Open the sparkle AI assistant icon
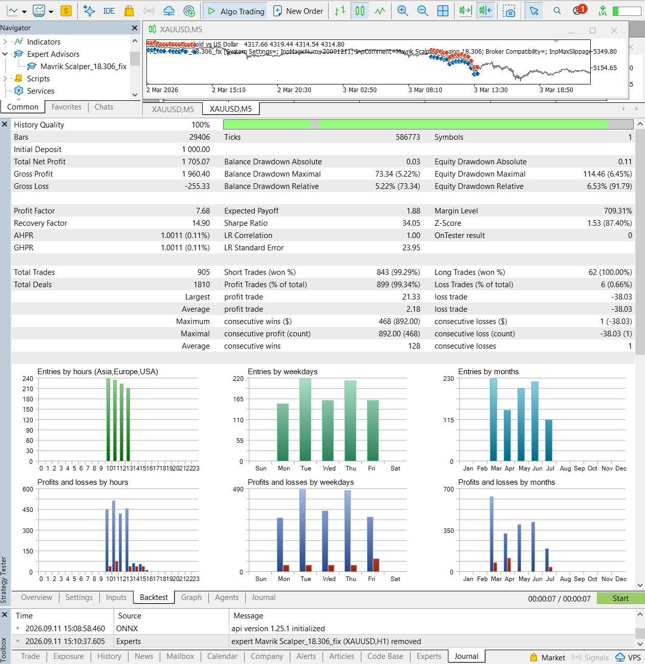This screenshot has width=645, height=664. click(x=89, y=11)
